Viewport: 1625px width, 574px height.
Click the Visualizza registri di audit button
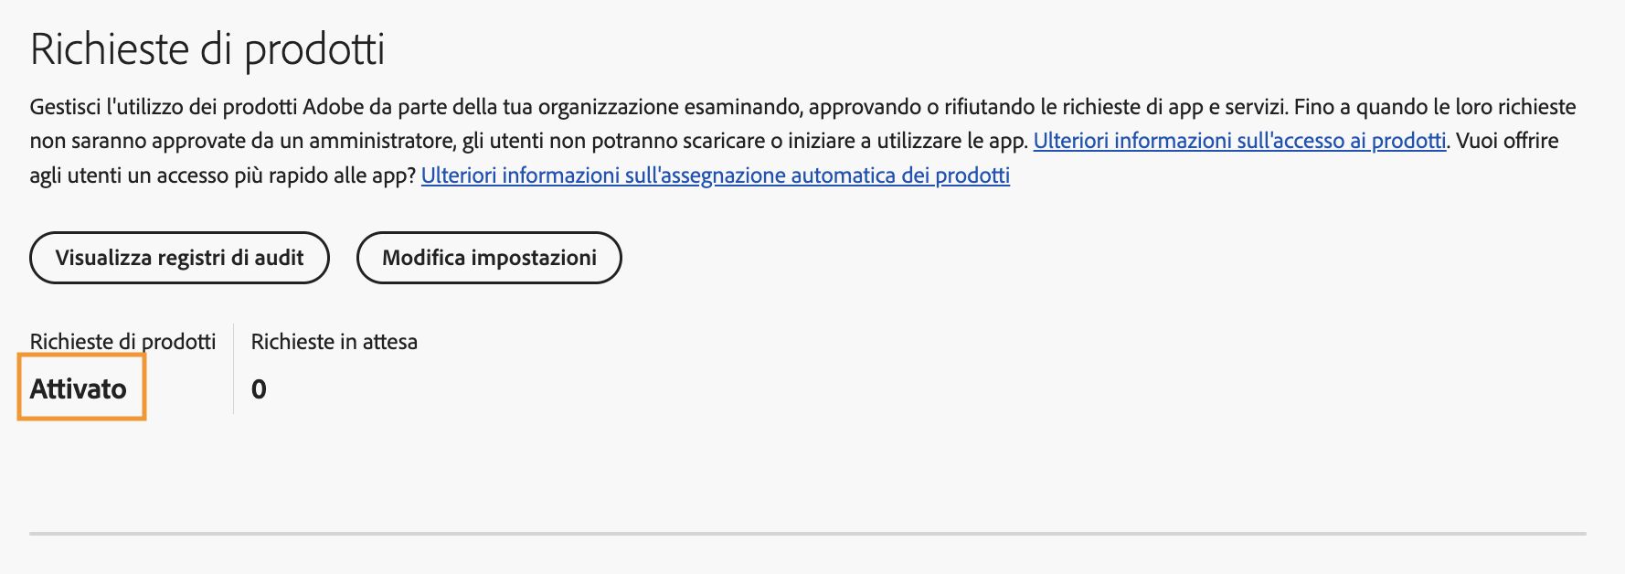pos(179,258)
